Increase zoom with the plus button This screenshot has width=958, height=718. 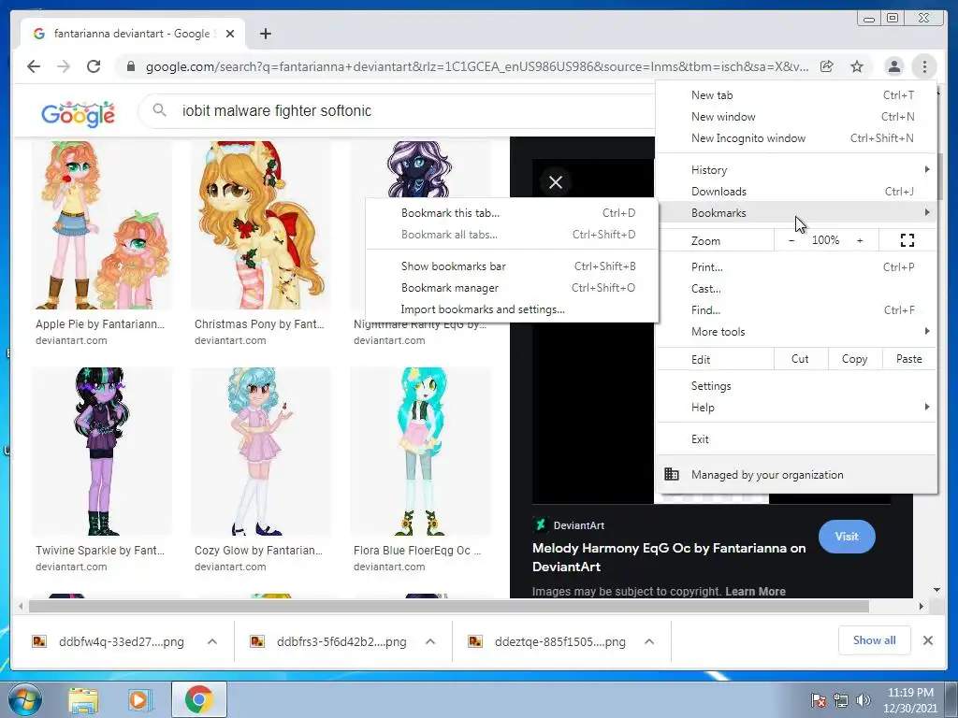(860, 240)
